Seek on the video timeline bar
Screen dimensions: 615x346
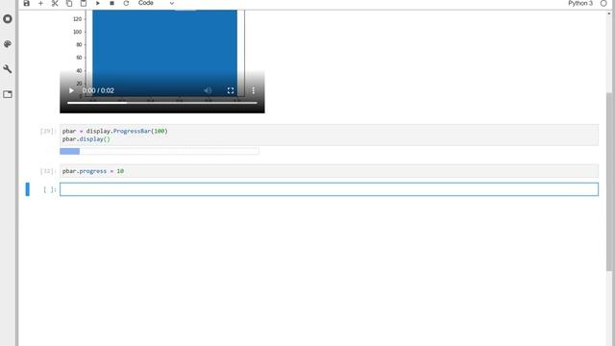(162, 103)
